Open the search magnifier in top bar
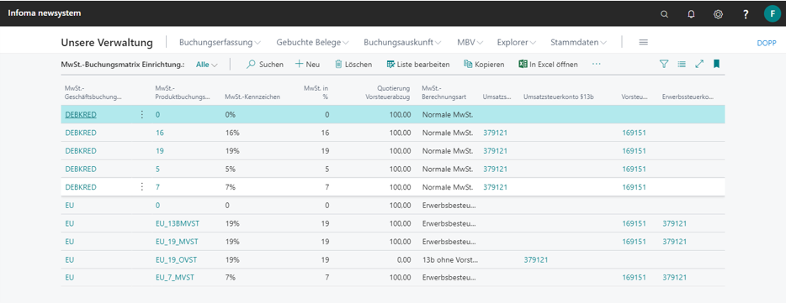This screenshot has width=786, height=303. [x=664, y=14]
